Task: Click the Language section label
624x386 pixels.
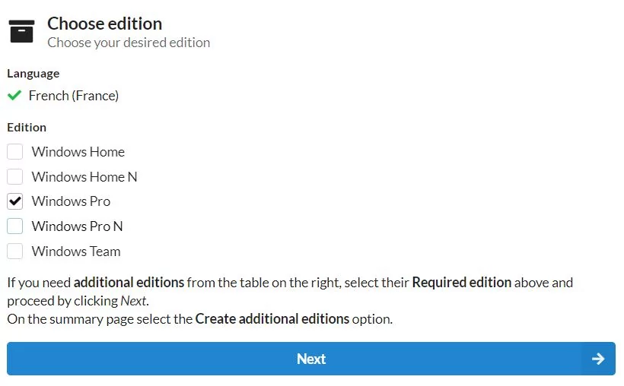Action: [33, 74]
